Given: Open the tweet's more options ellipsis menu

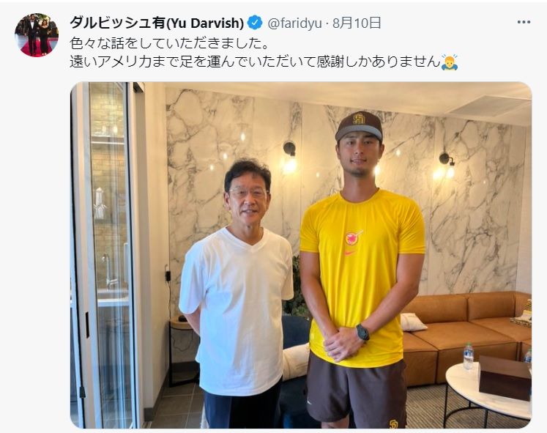Looking at the screenshot, I should click(x=524, y=22).
